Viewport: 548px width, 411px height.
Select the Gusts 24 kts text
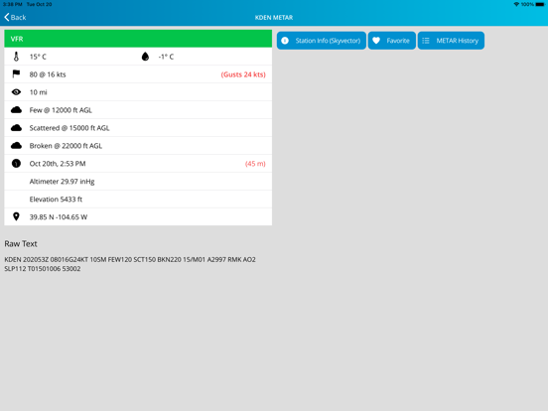pyautogui.click(x=243, y=74)
